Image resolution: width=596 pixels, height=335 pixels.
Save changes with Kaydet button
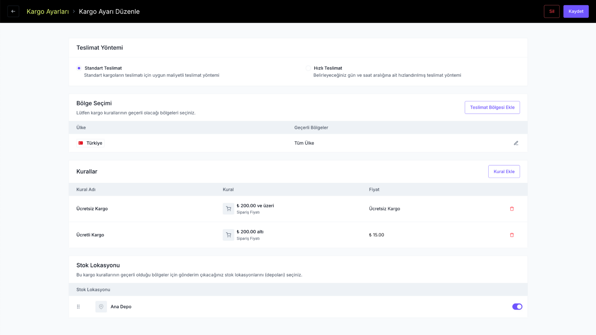(x=576, y=11)
